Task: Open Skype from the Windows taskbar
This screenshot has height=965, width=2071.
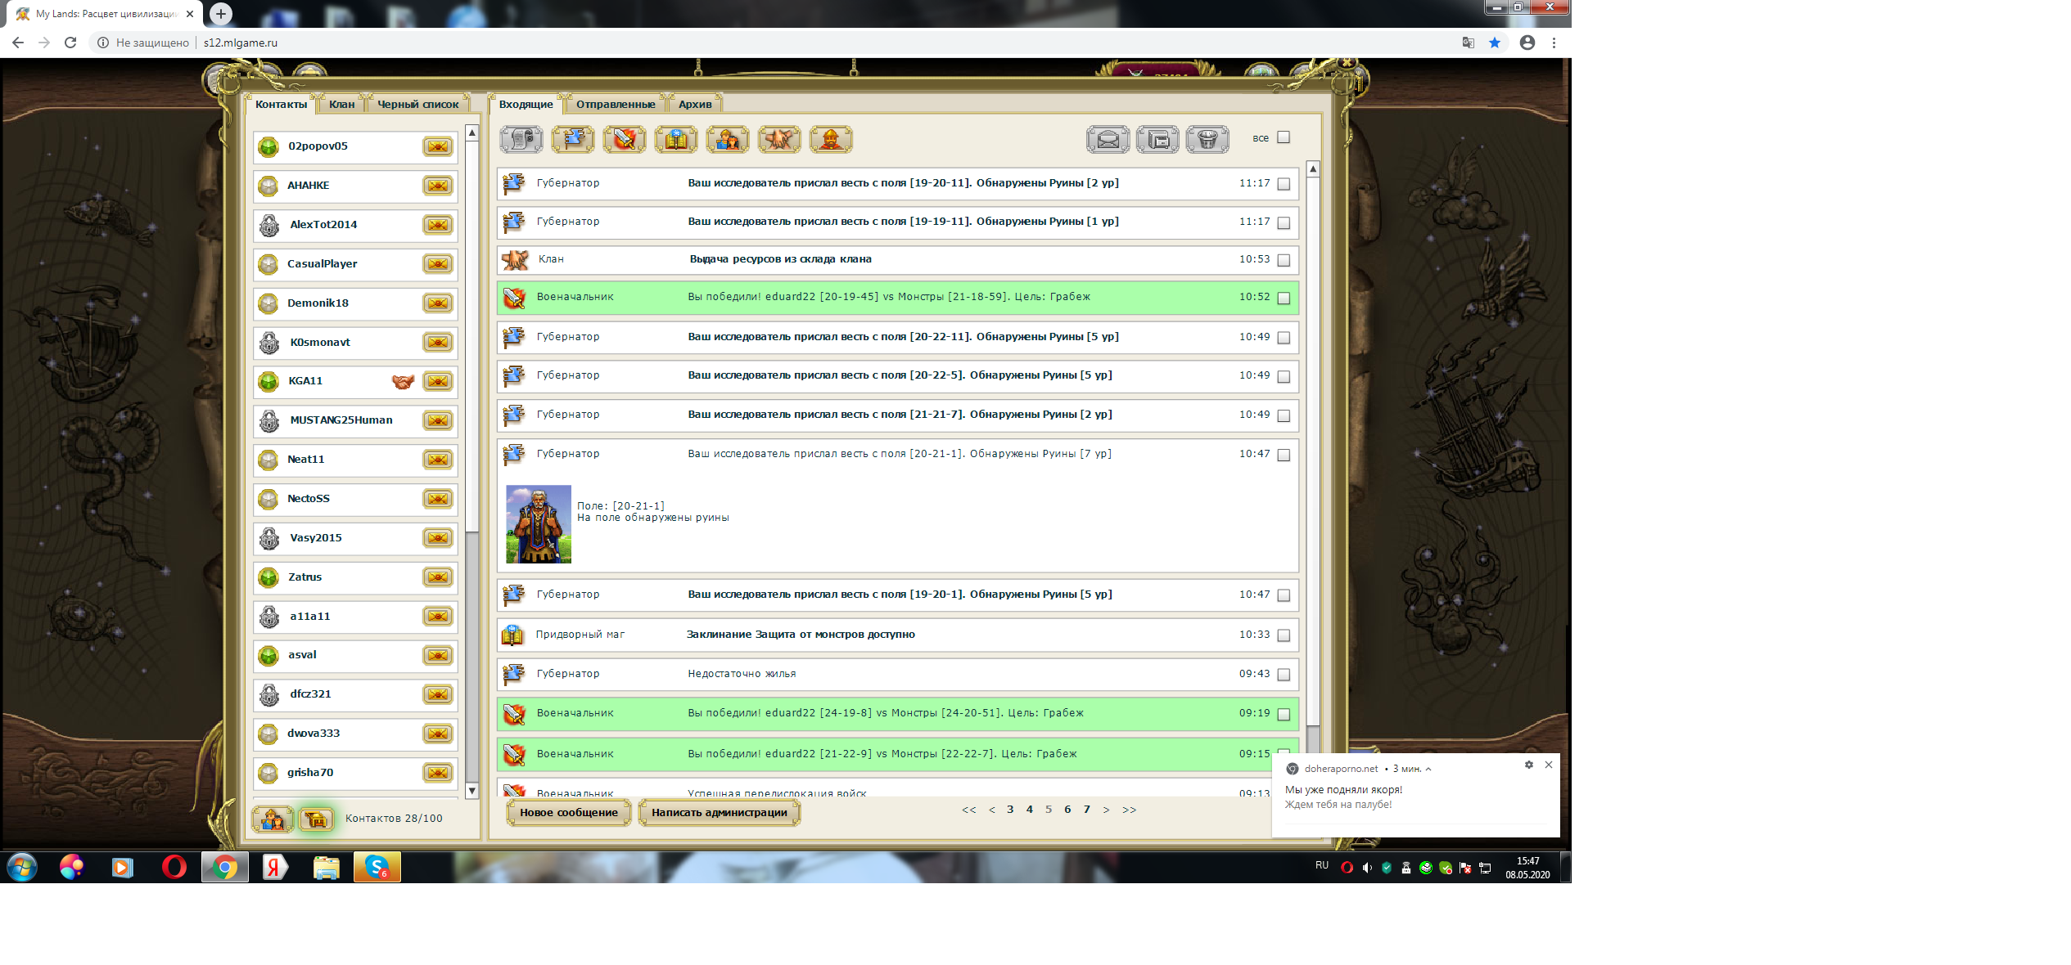Action: 377,867
